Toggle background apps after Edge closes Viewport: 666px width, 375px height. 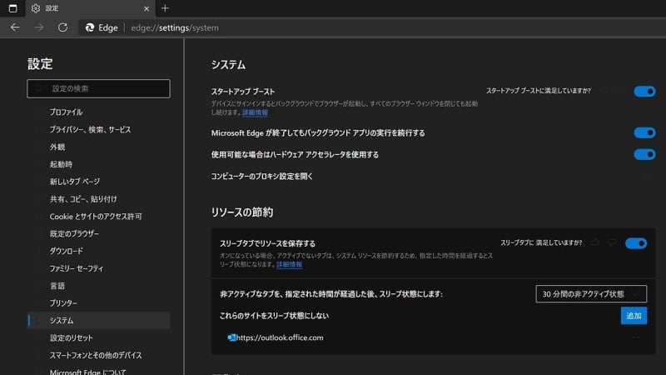(x=644, y=132)
